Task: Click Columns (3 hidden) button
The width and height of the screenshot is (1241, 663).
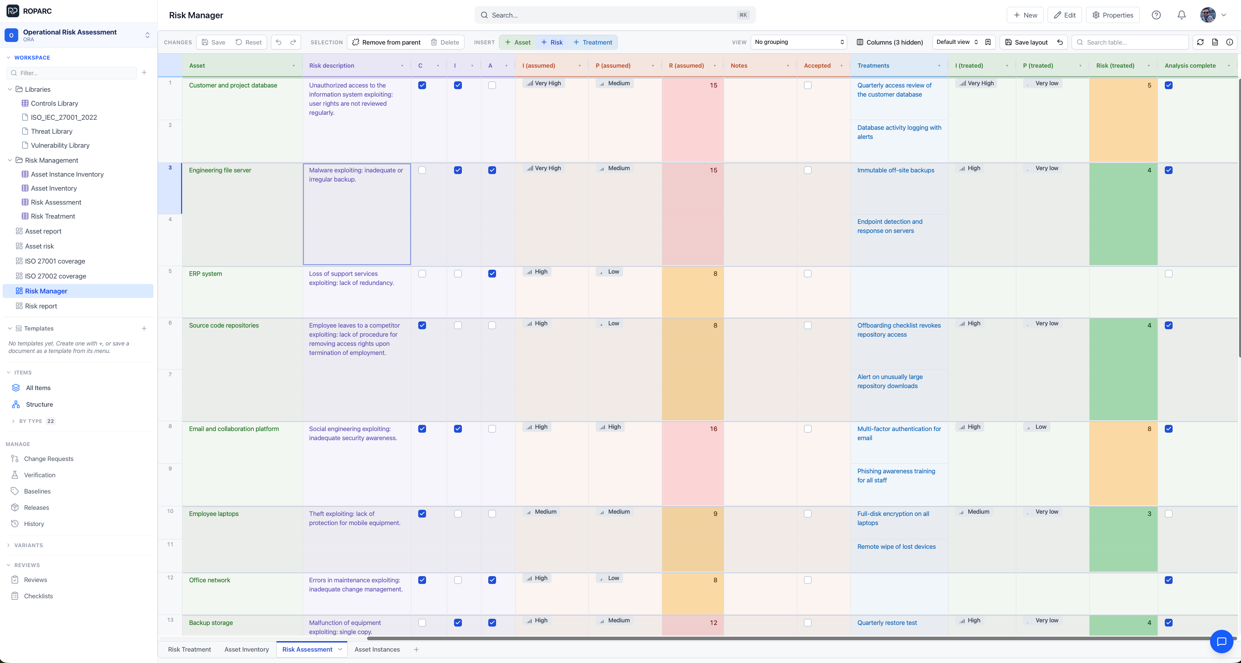Action: pos(890,42)
